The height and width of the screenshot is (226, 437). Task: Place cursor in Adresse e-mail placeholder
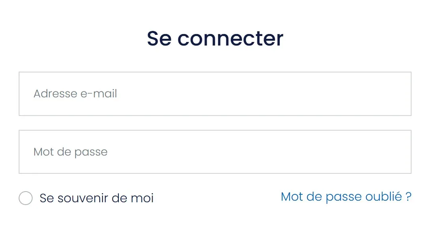[x=75, y=94]
